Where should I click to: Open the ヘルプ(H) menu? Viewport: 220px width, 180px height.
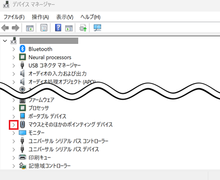[90, 17]
